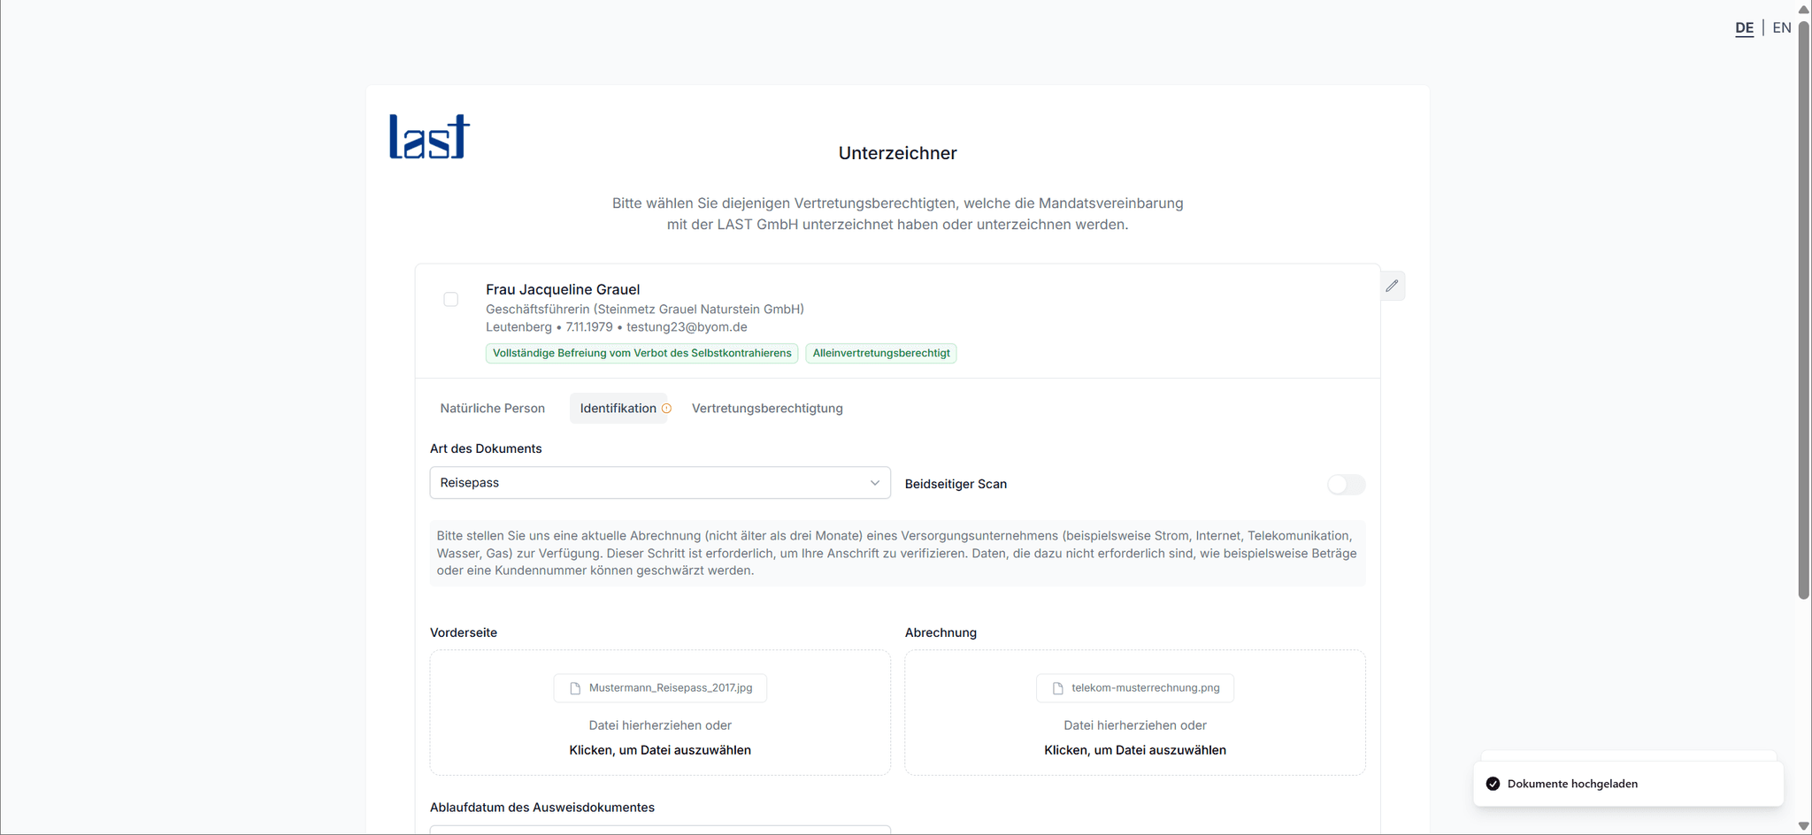Switch the language to EN
1812x835 pixels.
point(1781,28)
